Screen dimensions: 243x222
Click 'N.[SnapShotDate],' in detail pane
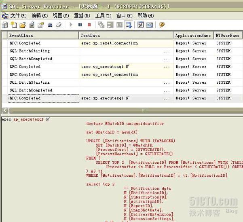pos(144,210)
